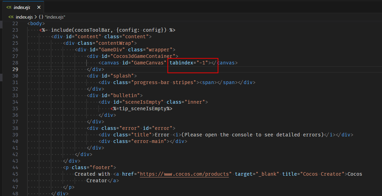Open the cocos.com products link

(x=184, y=174)
